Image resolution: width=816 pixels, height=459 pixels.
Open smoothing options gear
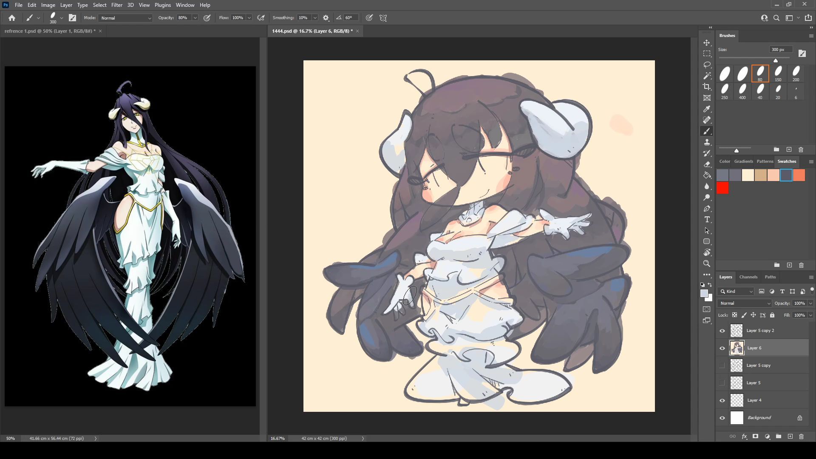pyautogui.click(x=326, y=18)
